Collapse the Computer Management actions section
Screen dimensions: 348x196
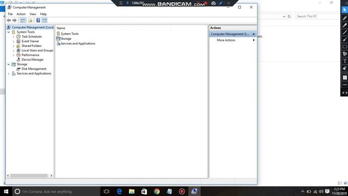254,34
